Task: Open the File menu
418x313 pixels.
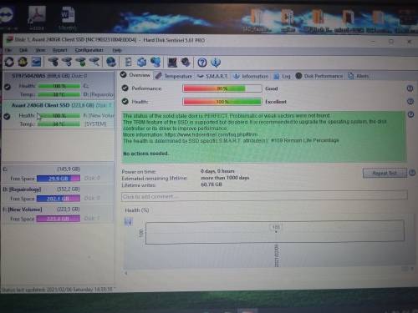Action: pos(8,50)
